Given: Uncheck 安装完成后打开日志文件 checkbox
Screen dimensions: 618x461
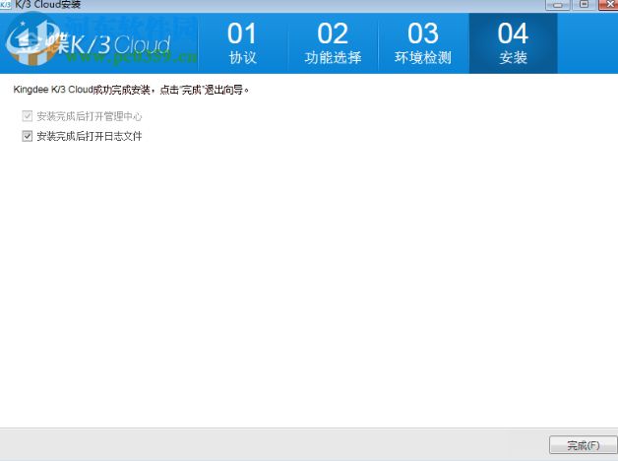Looking at the screenshot, I should pyautogui.click(x=28, y=137).
